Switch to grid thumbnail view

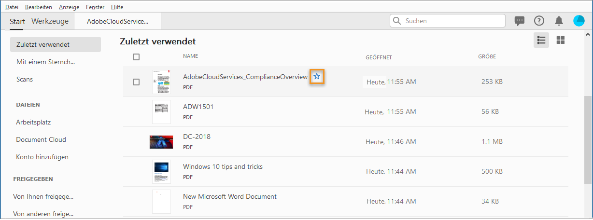tap(561, 40)
